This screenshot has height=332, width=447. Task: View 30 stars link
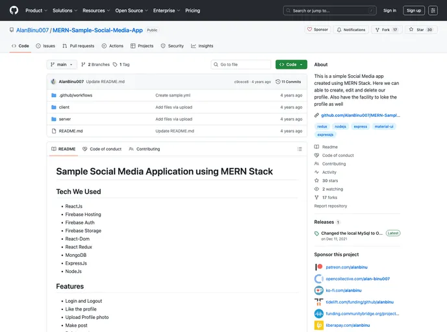[326, 181]
